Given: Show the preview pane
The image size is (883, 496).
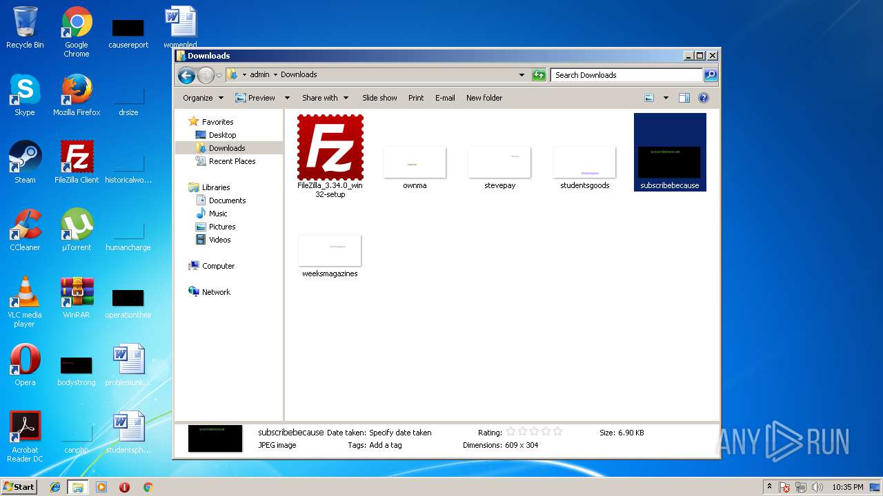Looking at the screenshot, I should pos(684,98).
